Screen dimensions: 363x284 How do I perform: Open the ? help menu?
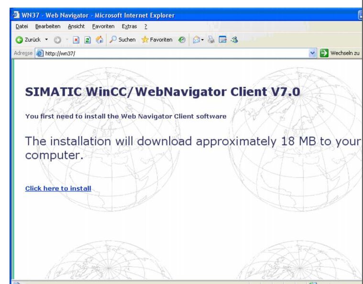click(x=145, y=27)
